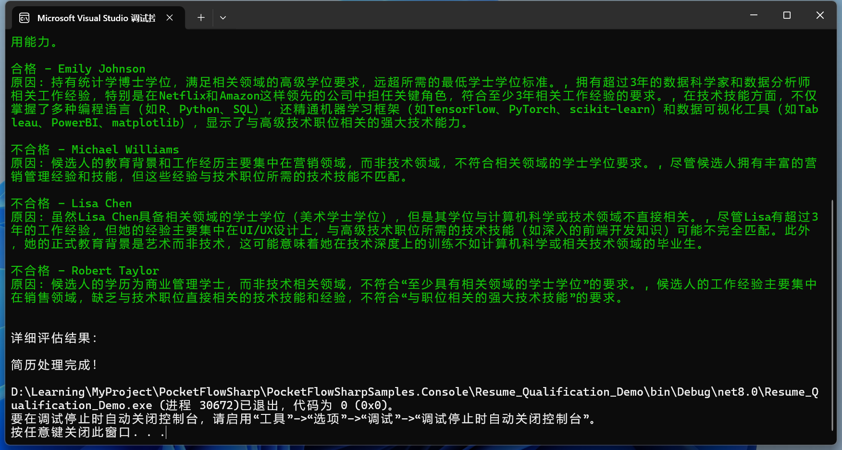Click the 不合格 – Michael Williams heading

coord(95,149)
